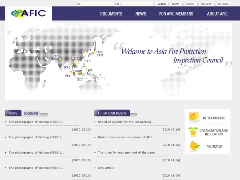Screen dimensions: 240x180
Task: Open 'The rules for management of the gene...'
Action: pos(128,153)
